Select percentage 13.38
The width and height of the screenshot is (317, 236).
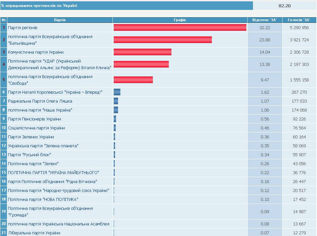[x=265, y=65]
